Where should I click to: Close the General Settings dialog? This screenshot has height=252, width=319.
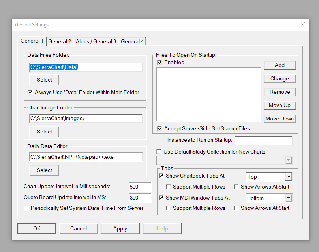pyautogui.click(x=303, y=24)
